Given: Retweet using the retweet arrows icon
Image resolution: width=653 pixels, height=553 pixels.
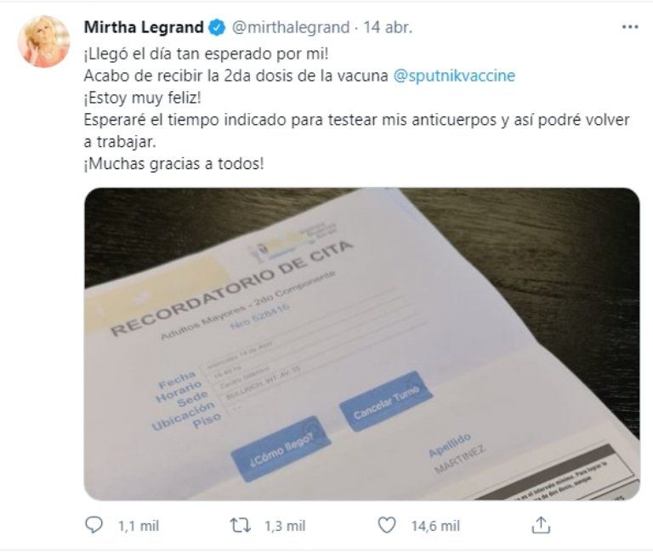Looking at the screenshot, I should tap(241, 526).
